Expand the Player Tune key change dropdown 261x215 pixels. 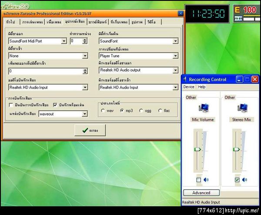pyautogui.click(x=175, y=56)
